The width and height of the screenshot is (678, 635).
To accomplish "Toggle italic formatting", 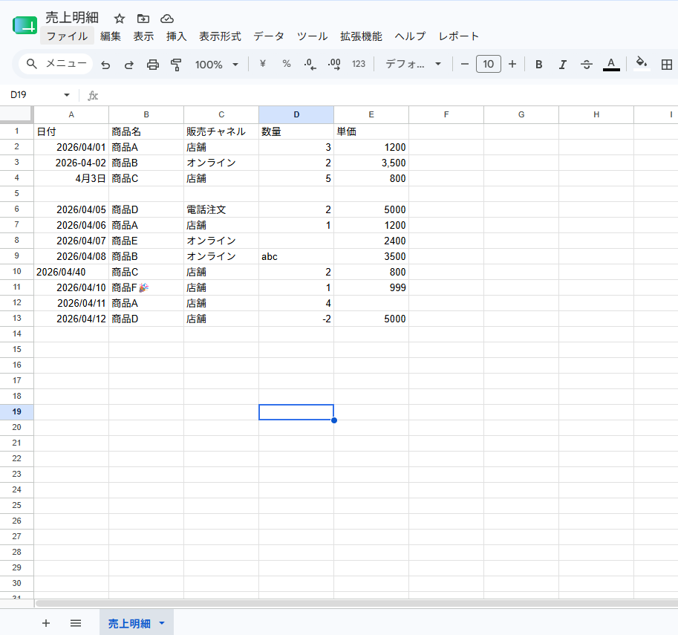I will (x=563, y=65).
